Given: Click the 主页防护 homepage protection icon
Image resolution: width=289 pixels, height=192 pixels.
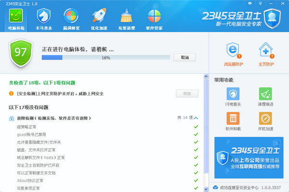Looking at the screenshot, I should point(266,53).
